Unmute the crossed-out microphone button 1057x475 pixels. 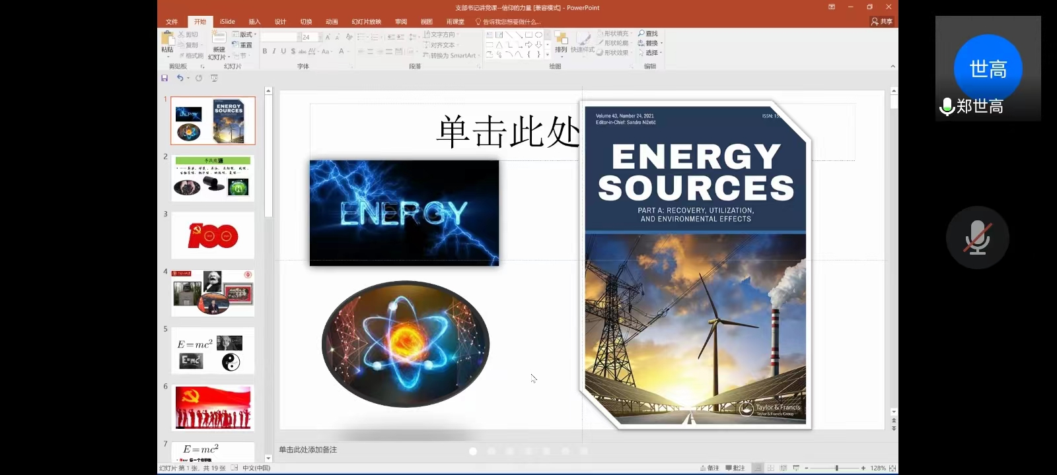click(x=977, y=237)
